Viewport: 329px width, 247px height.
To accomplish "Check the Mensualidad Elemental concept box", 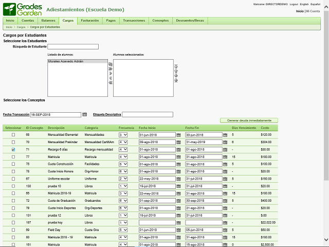I will click(13, 135).
